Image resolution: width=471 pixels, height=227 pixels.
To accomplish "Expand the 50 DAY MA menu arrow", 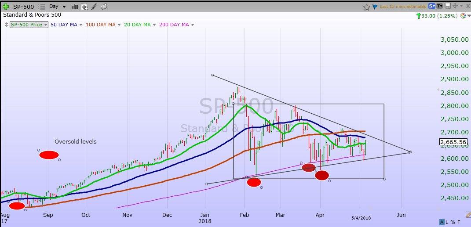I will 81,25.
